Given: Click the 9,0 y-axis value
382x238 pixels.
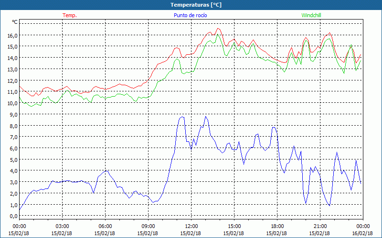Looking at the screenshot, I should click(14, 114).
